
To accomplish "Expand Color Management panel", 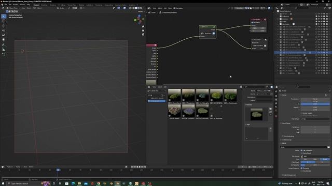I will [x=289, y=175].
